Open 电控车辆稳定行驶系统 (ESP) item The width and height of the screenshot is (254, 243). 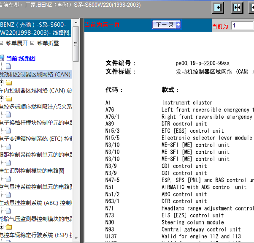(36, 235)
